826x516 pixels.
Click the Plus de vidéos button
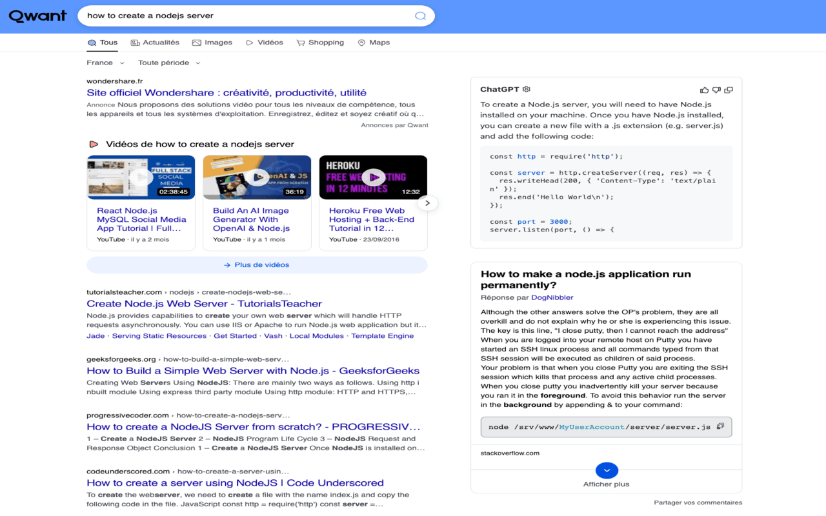(x=257, y=265)
